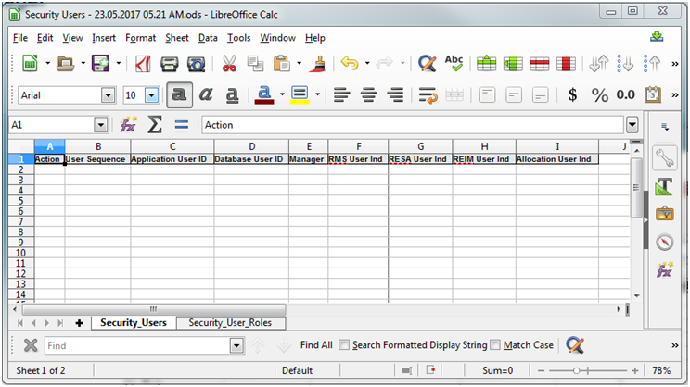Viewport: 690px width, 387px height.
Task: Format cell as Percent
Action: coord(599,94)
